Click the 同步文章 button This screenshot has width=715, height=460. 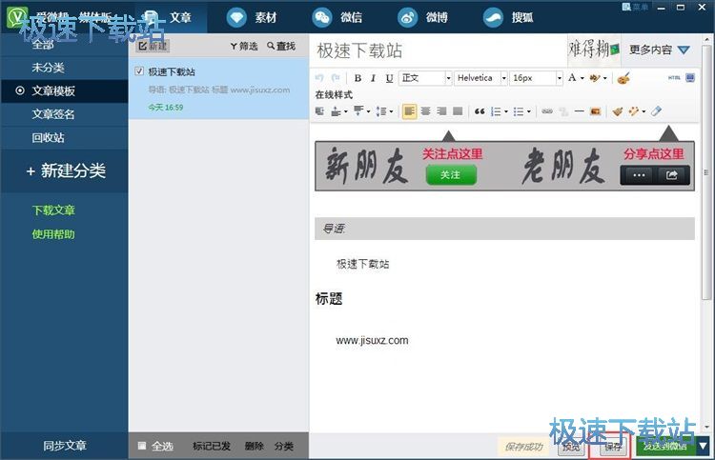point(64,446)
